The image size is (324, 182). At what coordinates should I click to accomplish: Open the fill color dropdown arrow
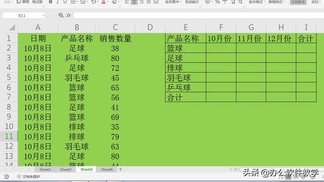(98, 2)
